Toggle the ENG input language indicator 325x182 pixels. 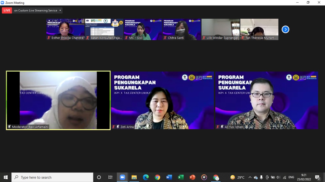(291, 177)
